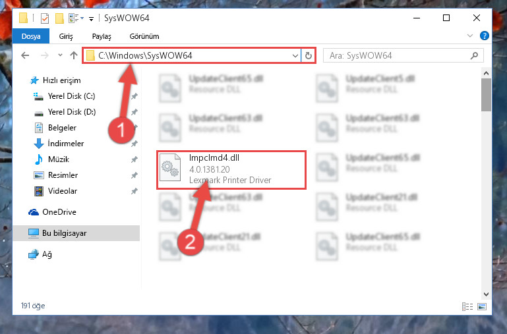Viewport: 507px width, 334px height.
Task: Open the ribbon help question mark
Action: click(x=484, y=36)
